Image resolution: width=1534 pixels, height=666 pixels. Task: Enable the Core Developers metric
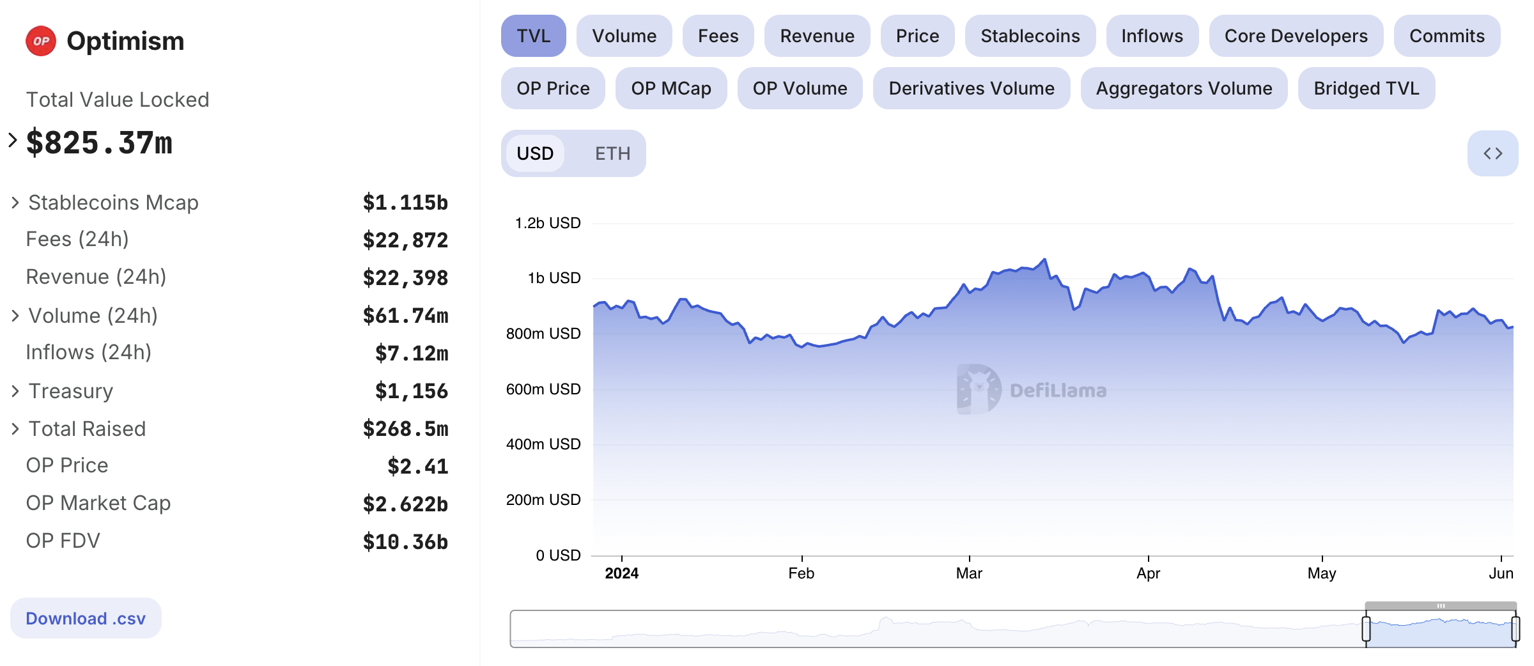coord(1296,36)
